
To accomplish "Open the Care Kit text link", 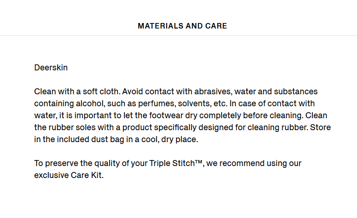I will pos(87,175).
